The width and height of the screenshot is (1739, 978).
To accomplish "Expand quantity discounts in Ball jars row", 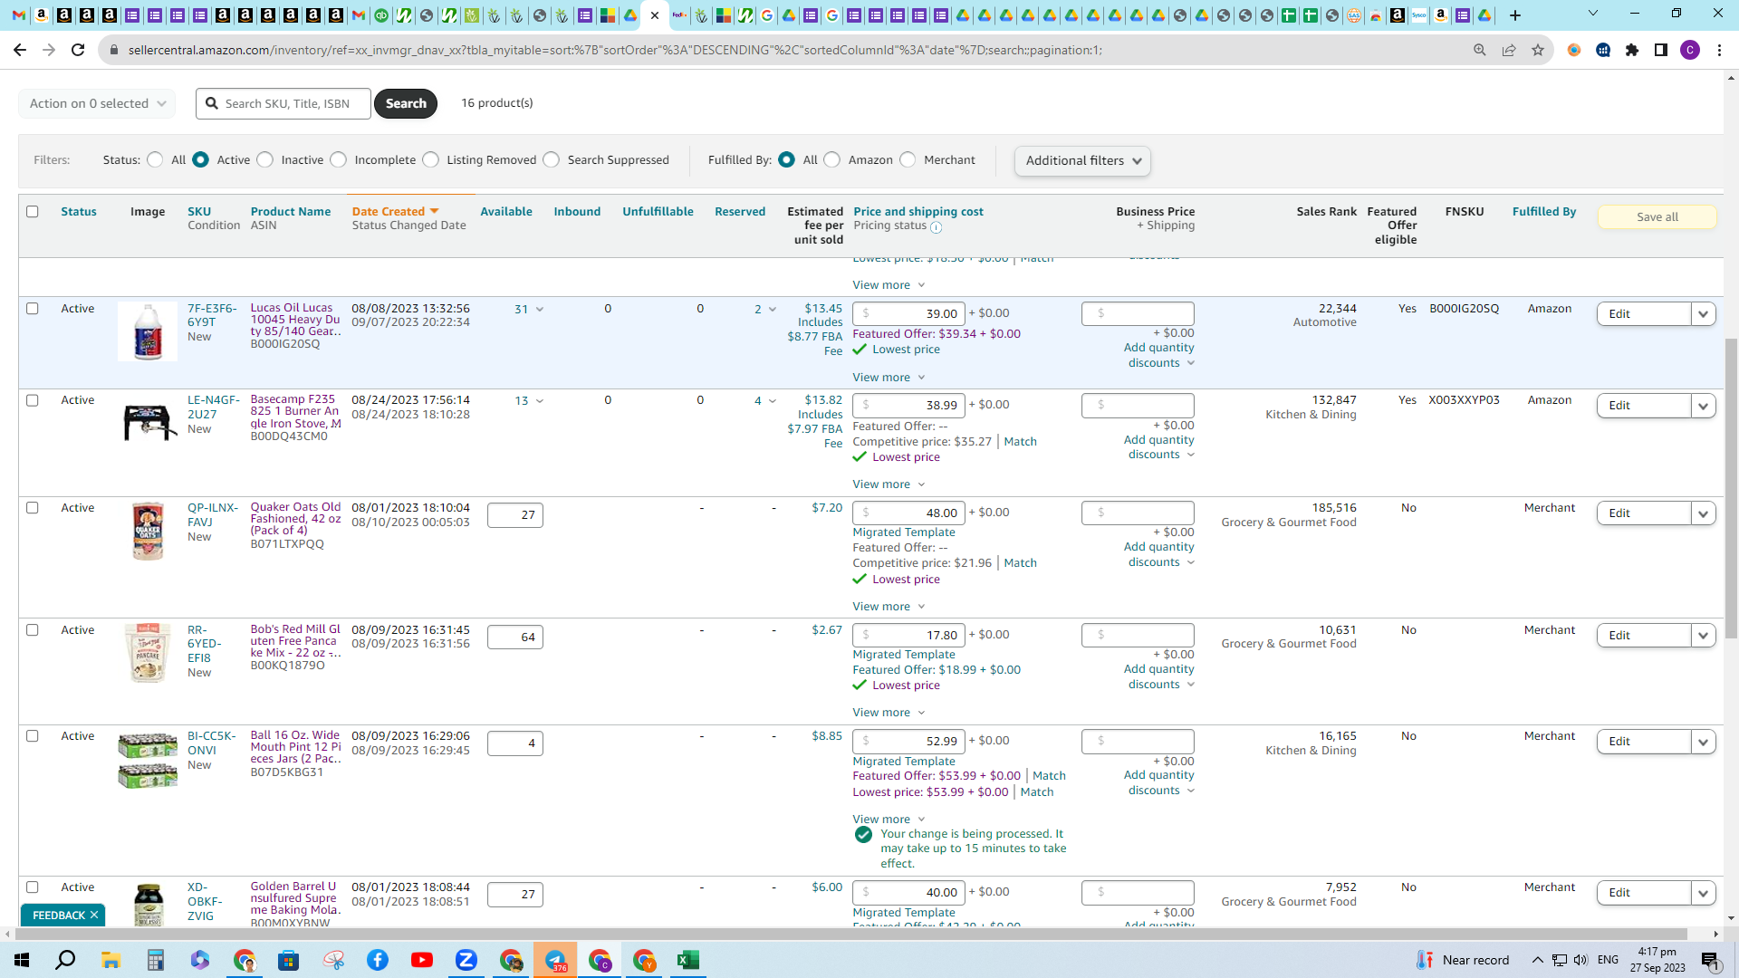I will pyautogui.click(x=1159, y=783).
